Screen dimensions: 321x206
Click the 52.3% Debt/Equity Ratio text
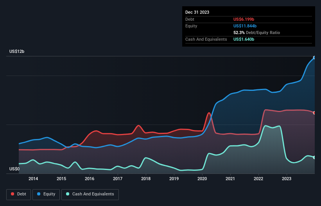(256, 33)
